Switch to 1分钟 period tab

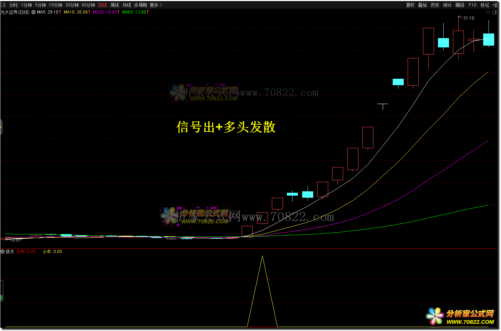click(26, 5)
